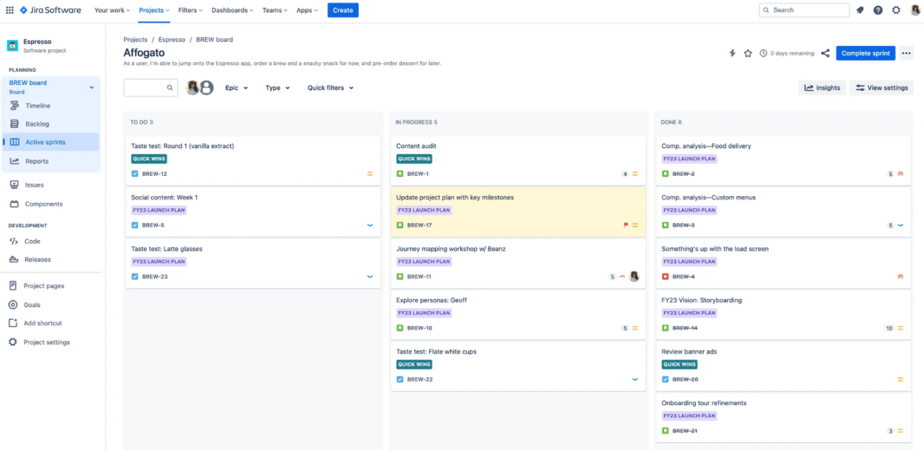The height and width of the screenshot is (450, 924).
Task: Click the Components icon in the sidebar
Action: 15,204
